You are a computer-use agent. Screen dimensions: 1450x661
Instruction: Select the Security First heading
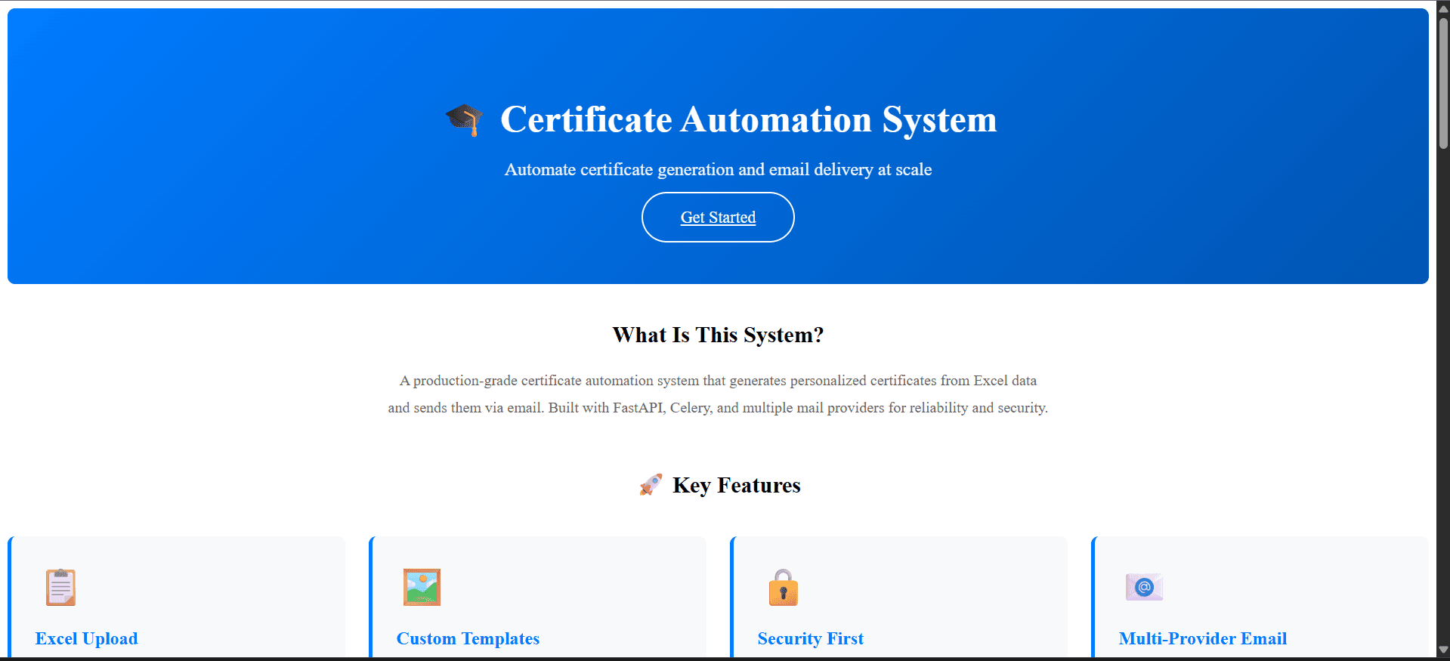pyautogui.click(x=811, y=638)
